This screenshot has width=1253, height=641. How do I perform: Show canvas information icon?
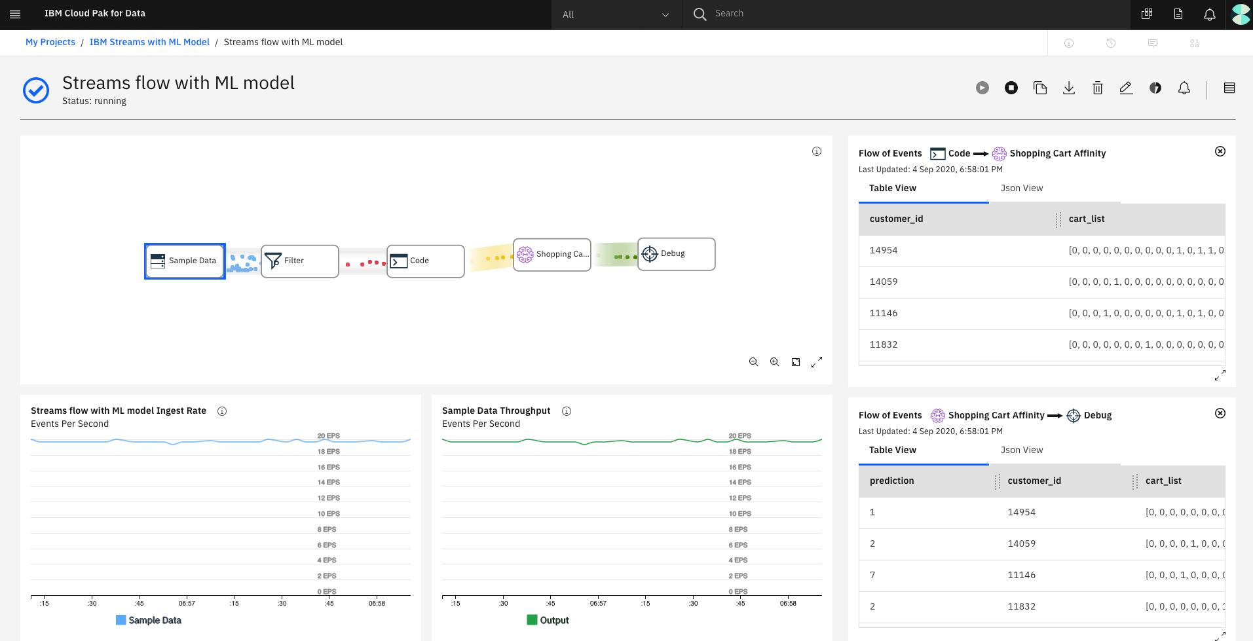[x=817, y=151]
